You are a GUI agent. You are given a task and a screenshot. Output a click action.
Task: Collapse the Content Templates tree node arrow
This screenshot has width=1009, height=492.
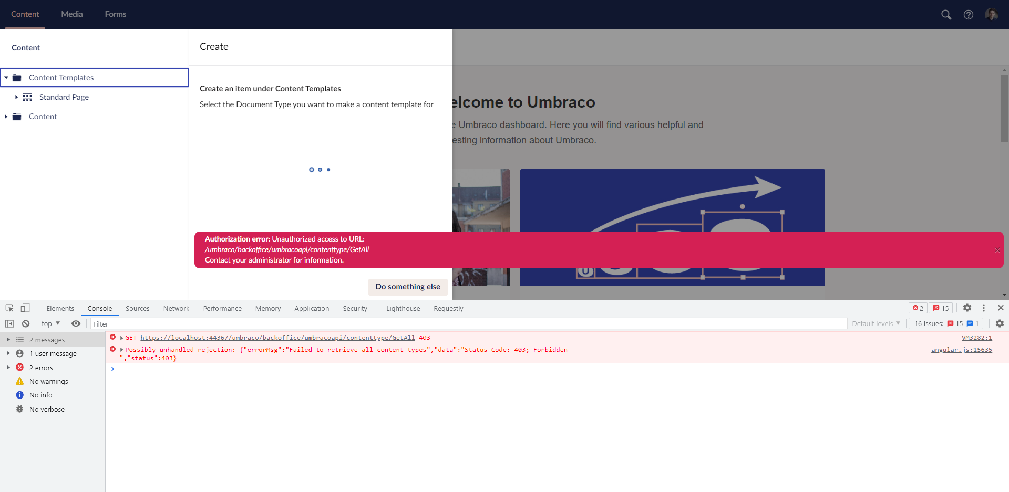click(6, 78)
